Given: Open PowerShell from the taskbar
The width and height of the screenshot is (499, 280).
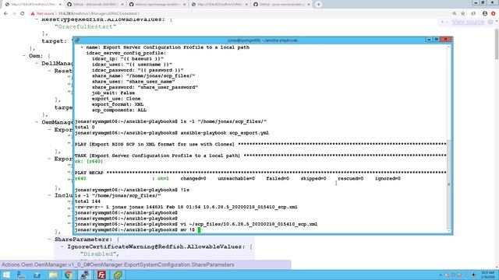Looking at the screenshot, I should click(x=37, y=275).
